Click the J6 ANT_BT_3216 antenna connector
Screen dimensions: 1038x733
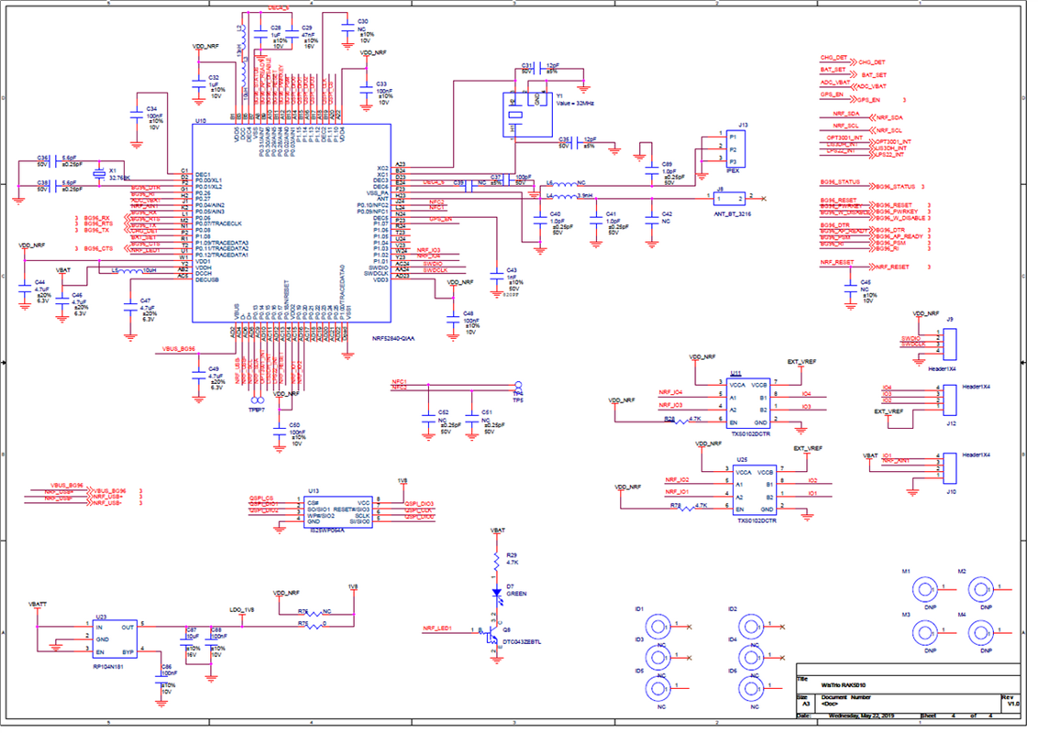[x=729, y=198]
